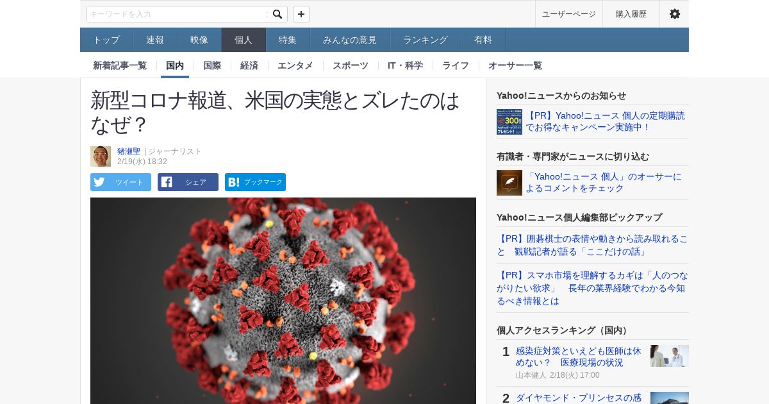The height and width of the screenshot is (404, 769).
Task: Click the Yahoo!ニュースからのお知らせ heading
Action: coord(561,96)
